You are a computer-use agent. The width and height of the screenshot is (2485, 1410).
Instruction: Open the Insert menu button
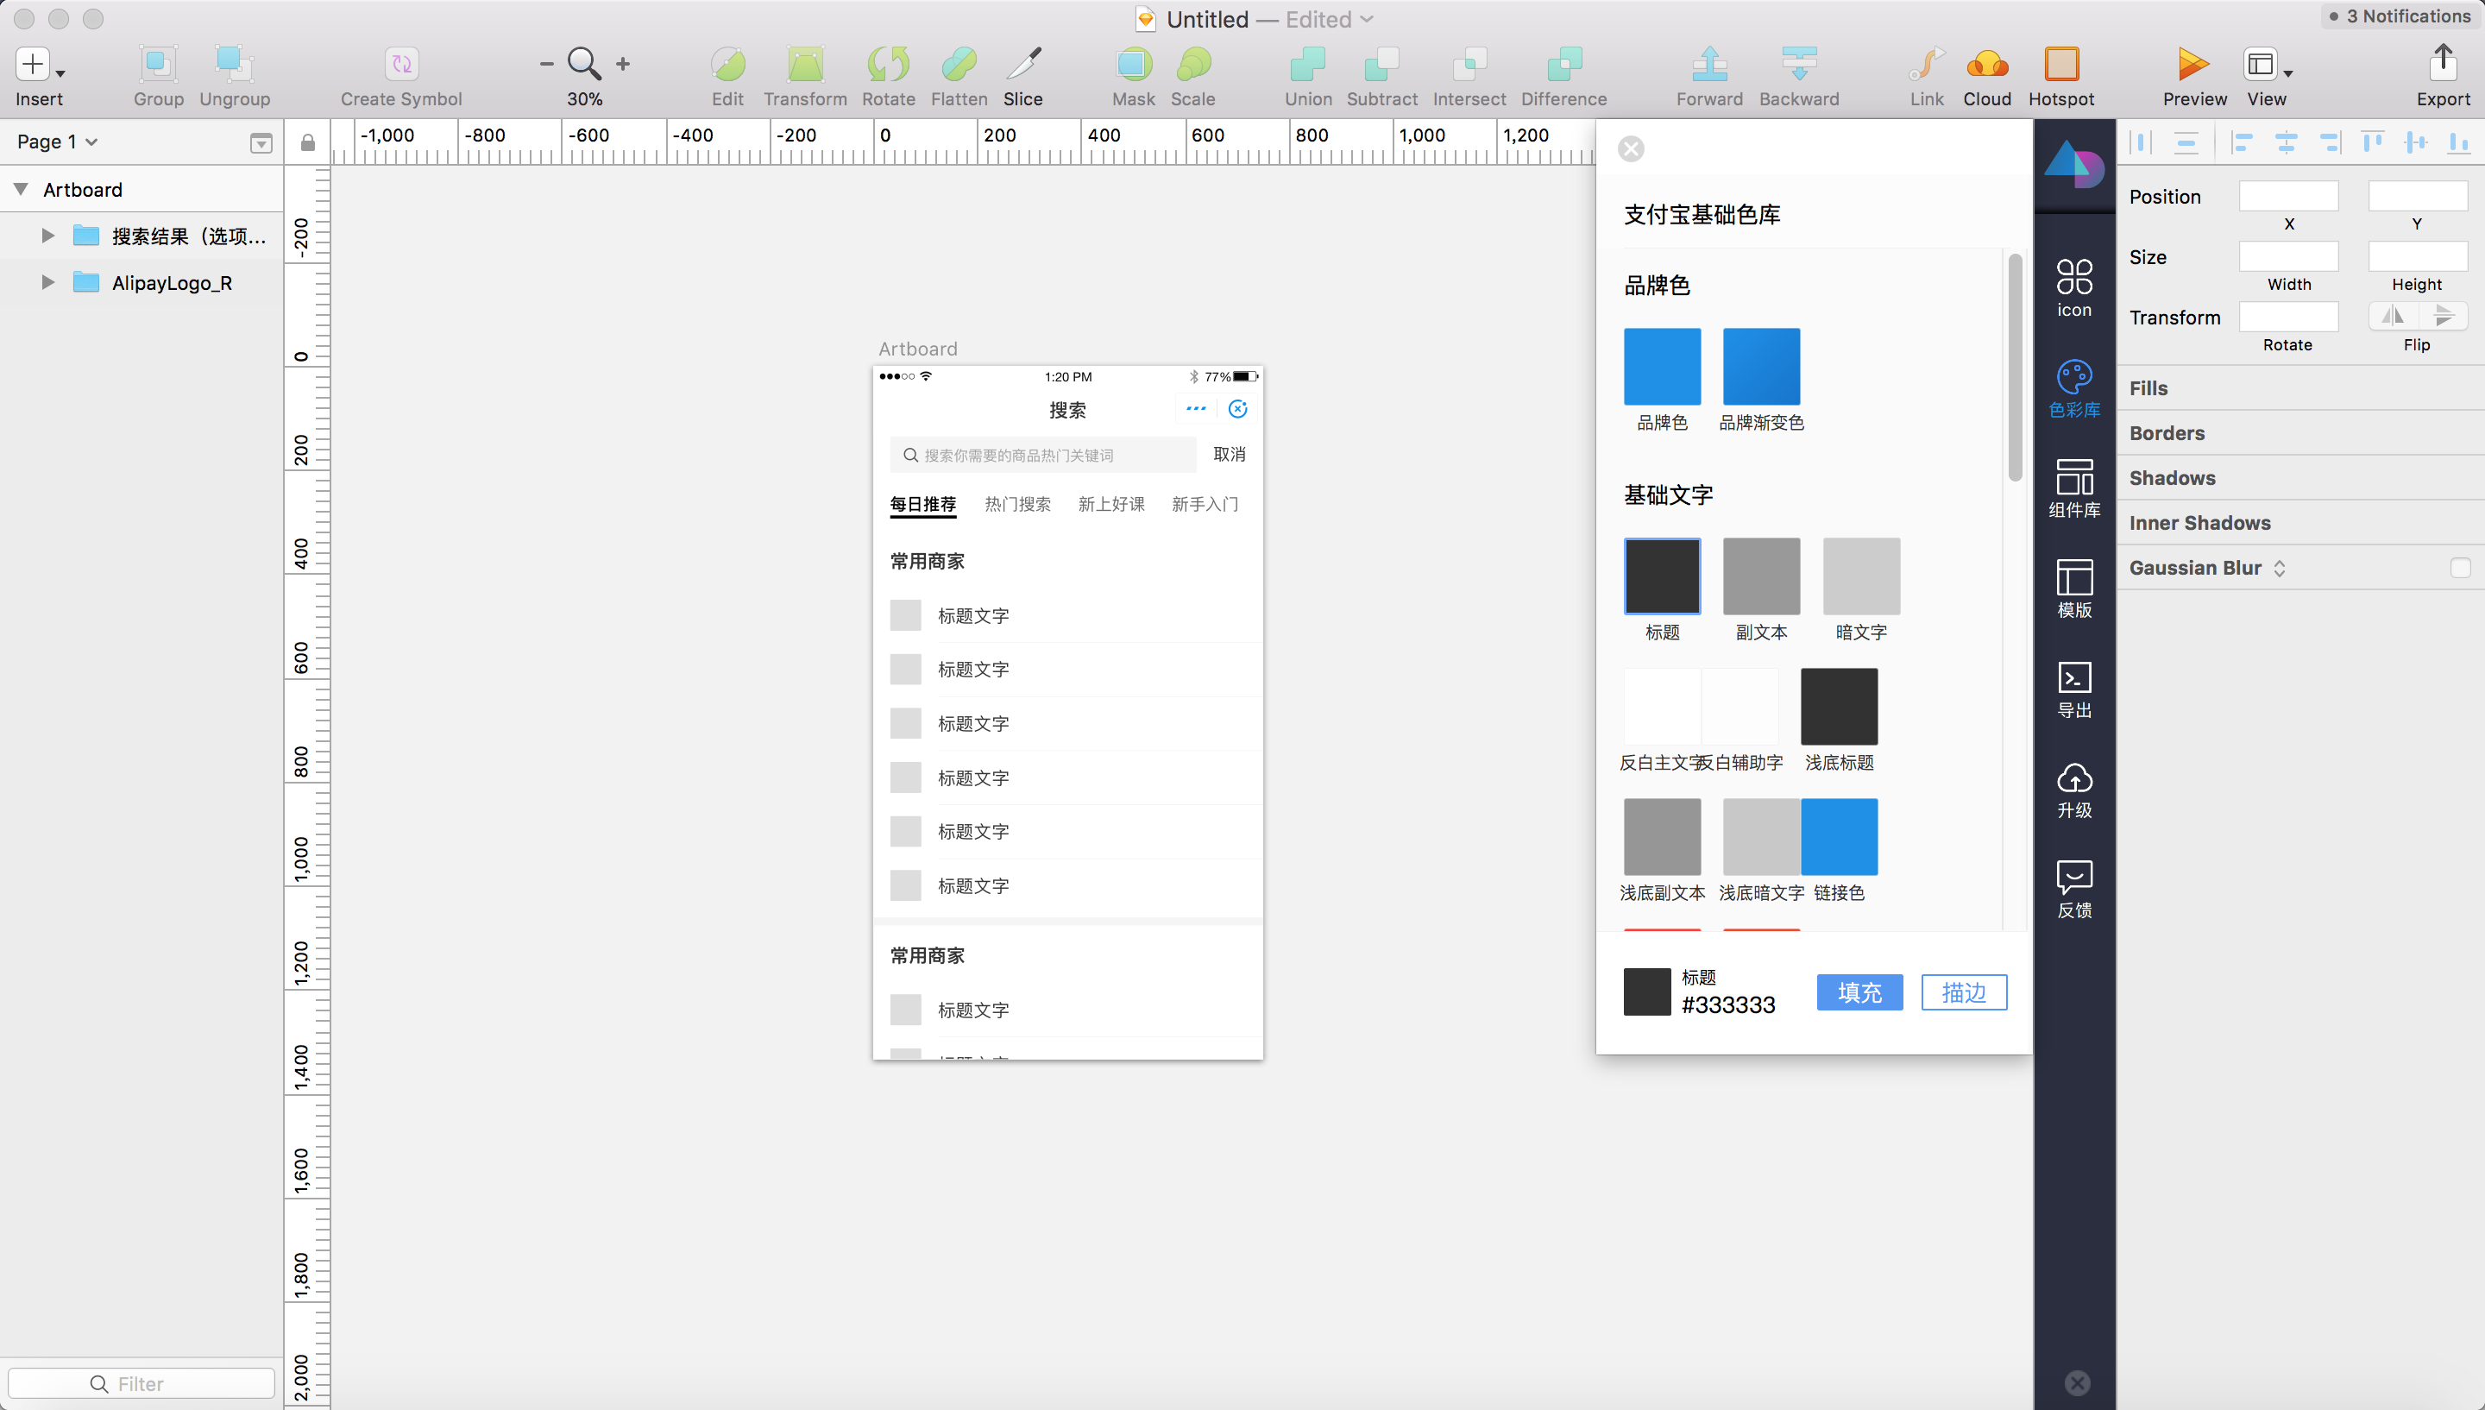39,66
